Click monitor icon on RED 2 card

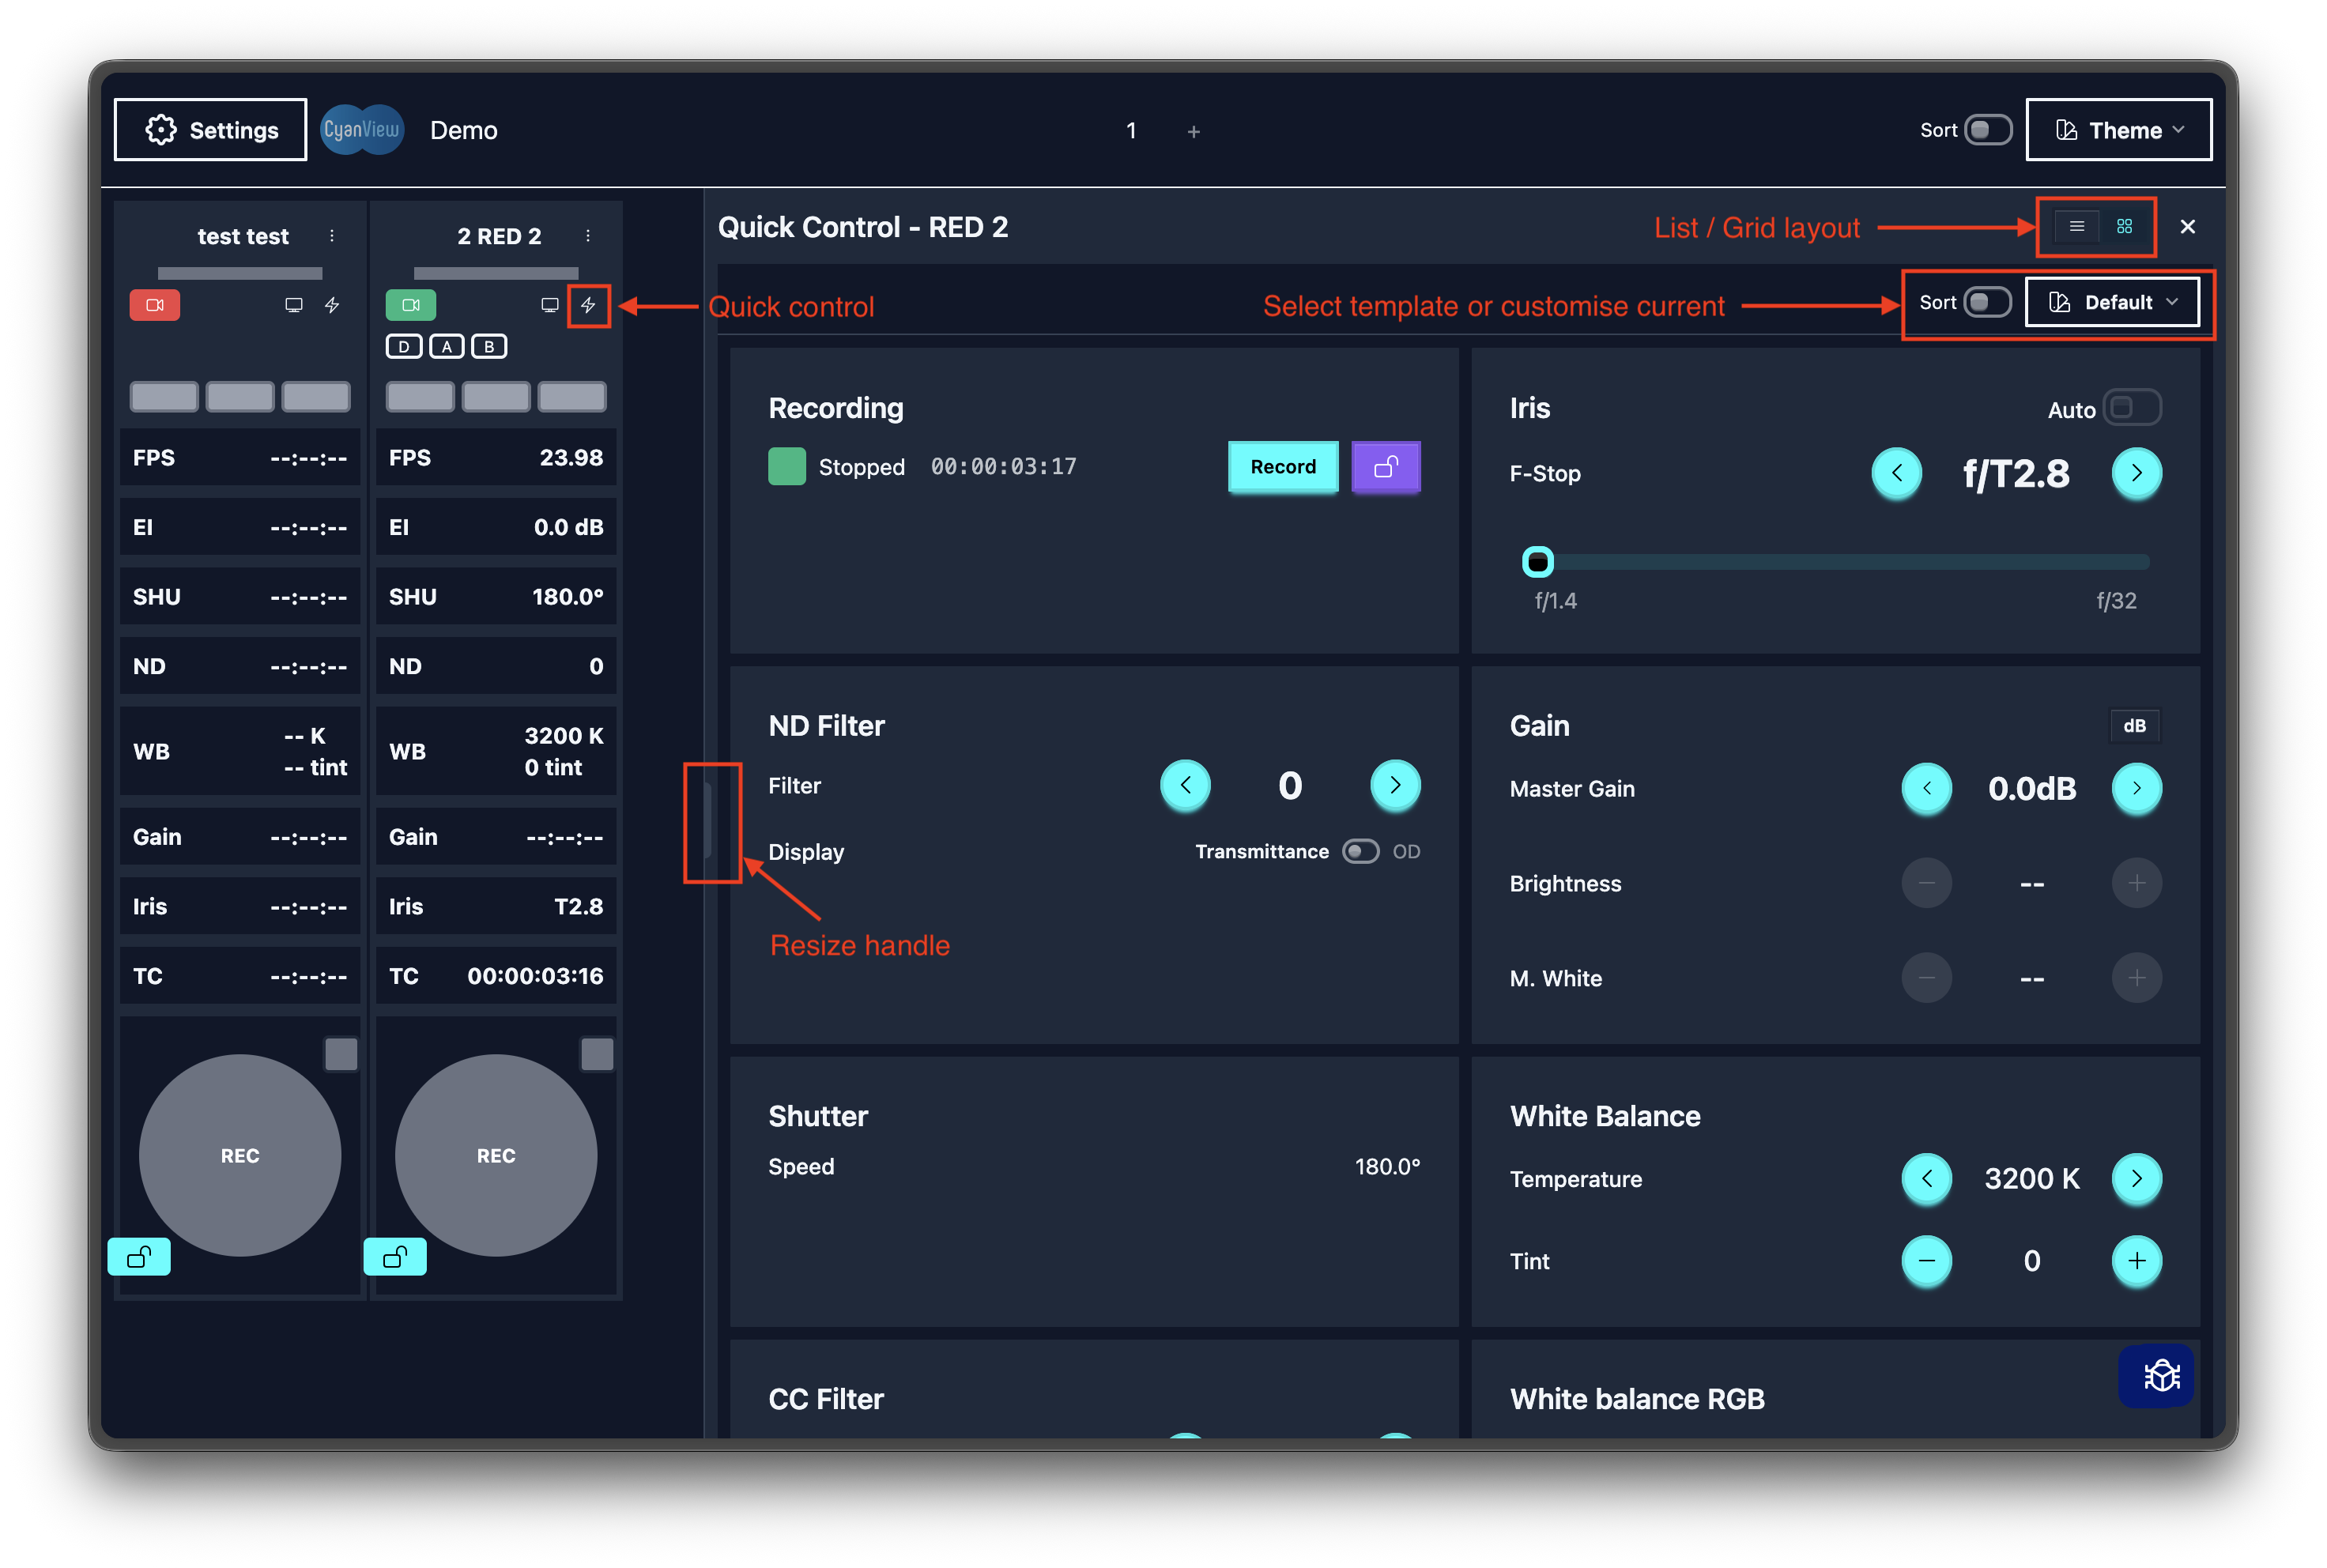coord(549,305)
